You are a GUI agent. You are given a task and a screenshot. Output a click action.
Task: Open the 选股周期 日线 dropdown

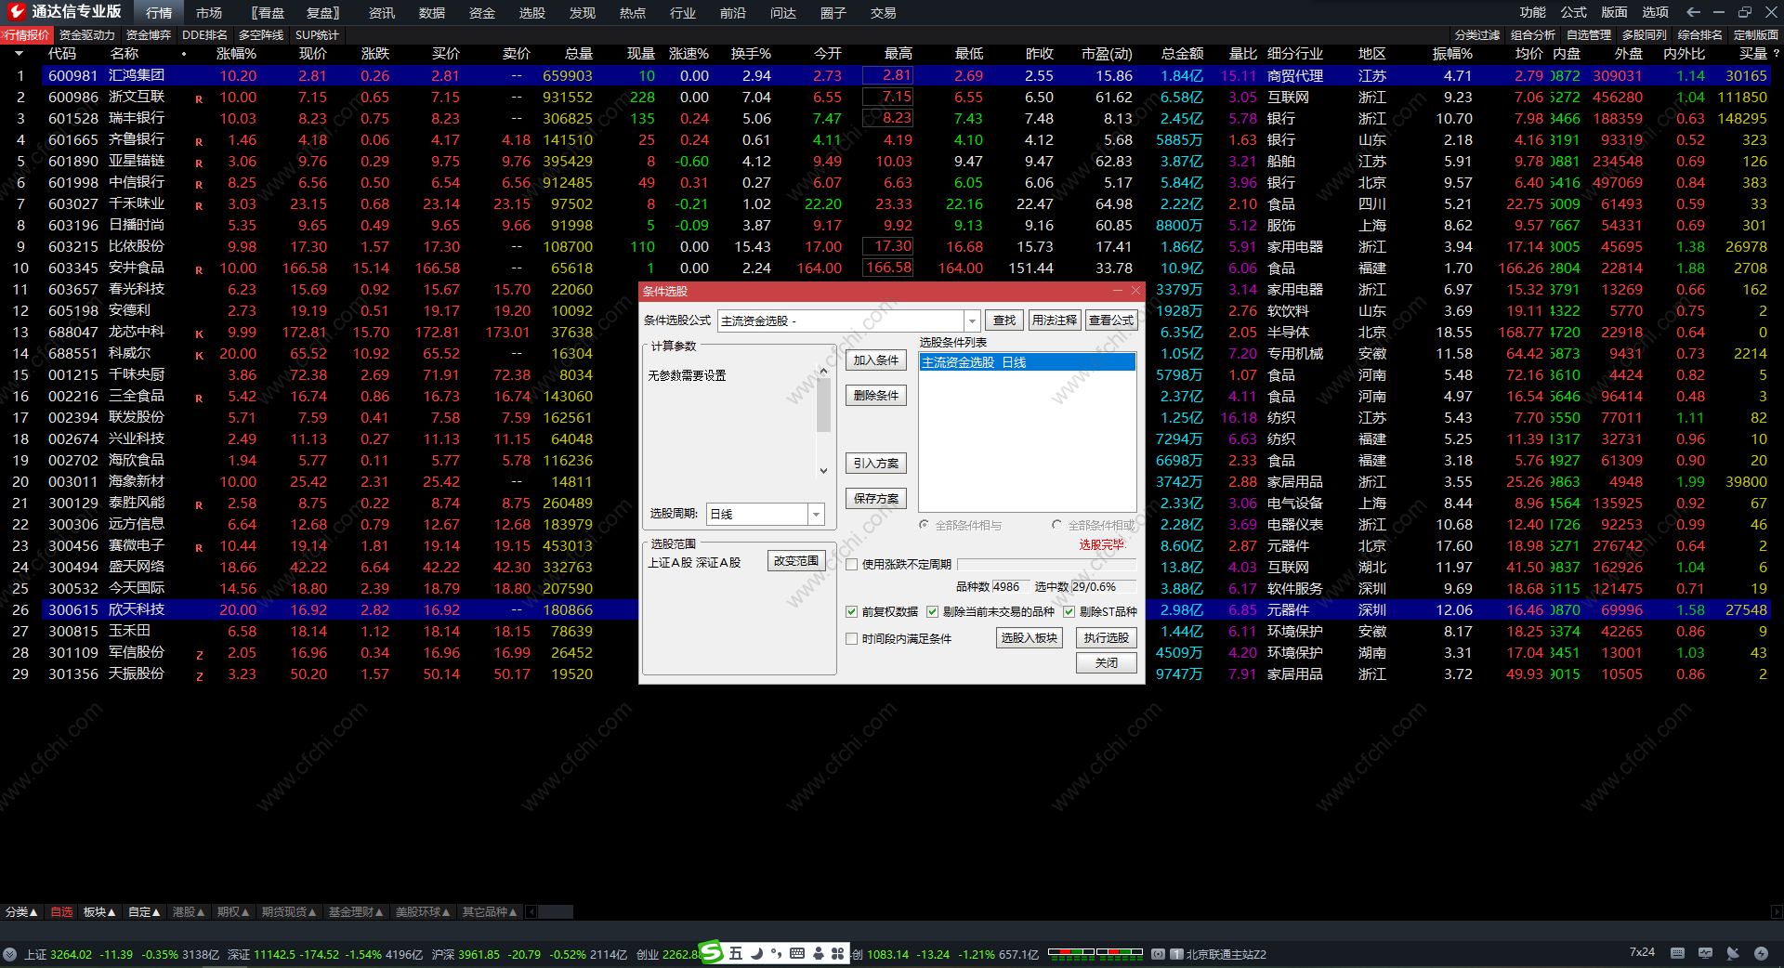[x=816, y=514]
